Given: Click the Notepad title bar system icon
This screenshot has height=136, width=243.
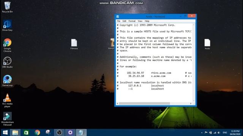Looking at the screenshot, I should point(118,17).
